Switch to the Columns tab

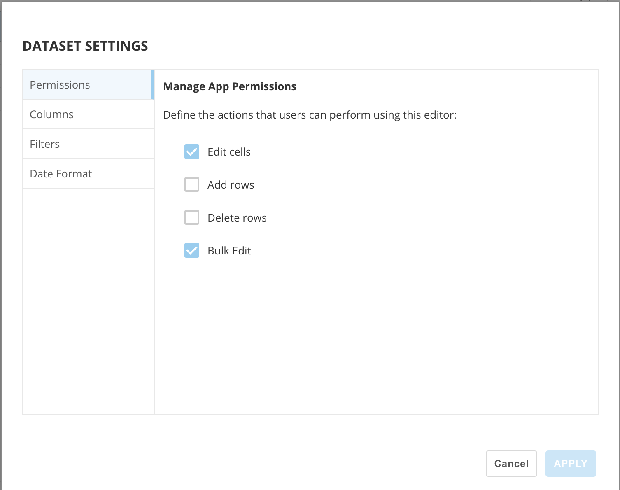coord(52,114)
